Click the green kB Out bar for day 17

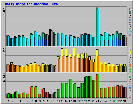pyautogui.click(x=71, y=88)
